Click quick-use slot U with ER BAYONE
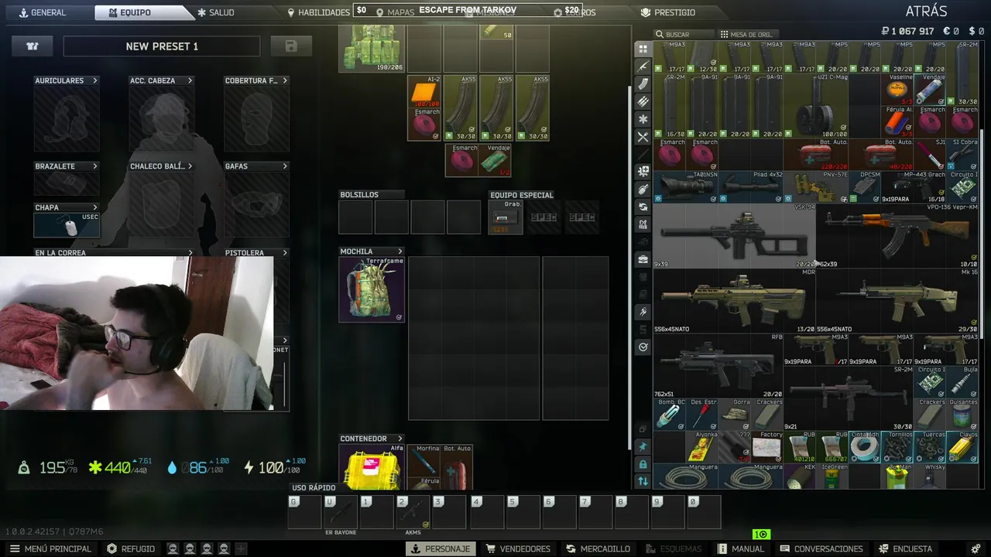This screenshot has width=991, height=557. [x=341, y=512]
